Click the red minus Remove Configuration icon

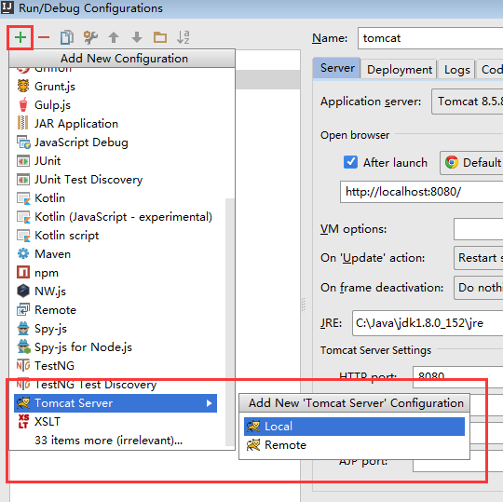click(44, 37)
